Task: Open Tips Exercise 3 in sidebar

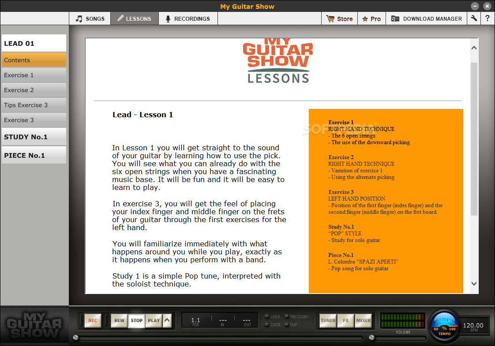Action: (x=34, y=105)
